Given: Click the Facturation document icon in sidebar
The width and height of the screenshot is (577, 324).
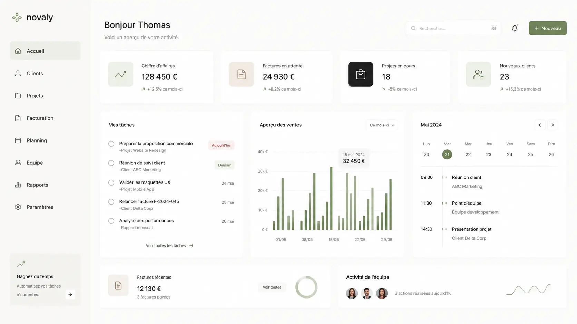Looking at the screenshot, I should (x=18, y=118).
